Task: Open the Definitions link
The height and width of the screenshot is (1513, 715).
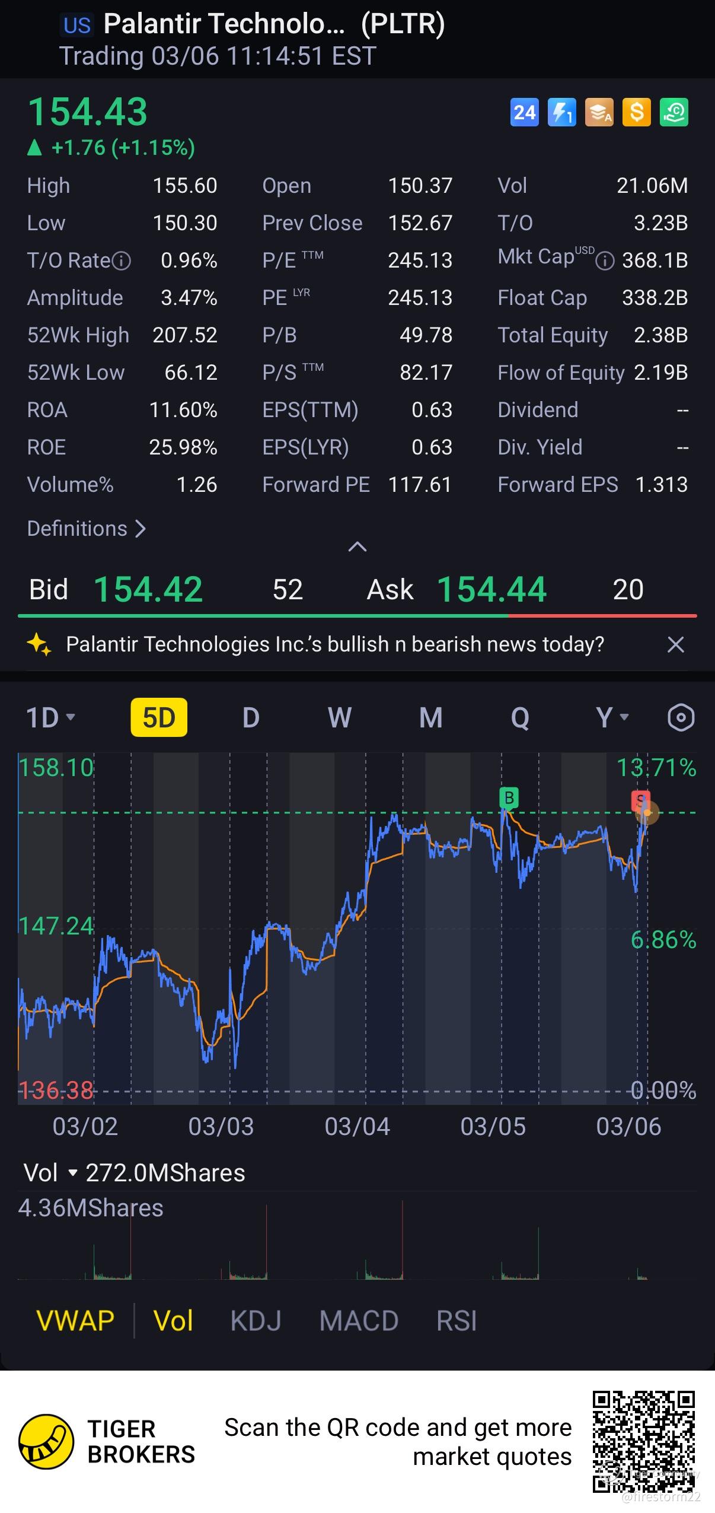Action: pyautogui.click(x=87, y=528)
